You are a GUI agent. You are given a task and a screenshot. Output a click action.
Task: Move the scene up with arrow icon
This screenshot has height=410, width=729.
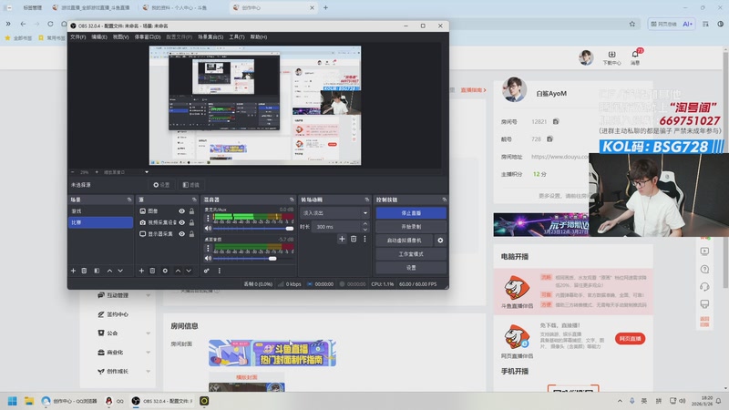point(109,271)
